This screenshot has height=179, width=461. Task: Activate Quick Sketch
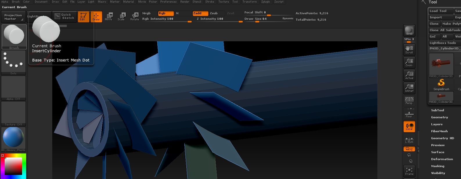point(65,16)
